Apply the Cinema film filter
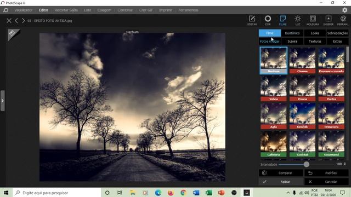 pos(302,60)
